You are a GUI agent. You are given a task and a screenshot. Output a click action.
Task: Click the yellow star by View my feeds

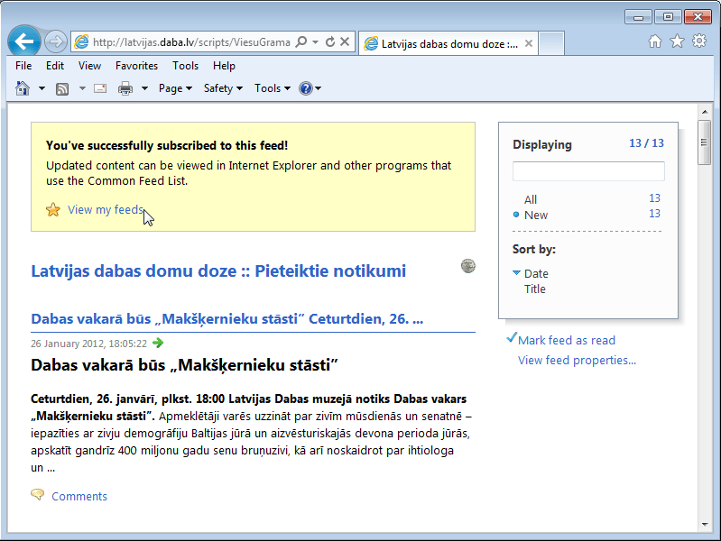[x=53, y=209]
